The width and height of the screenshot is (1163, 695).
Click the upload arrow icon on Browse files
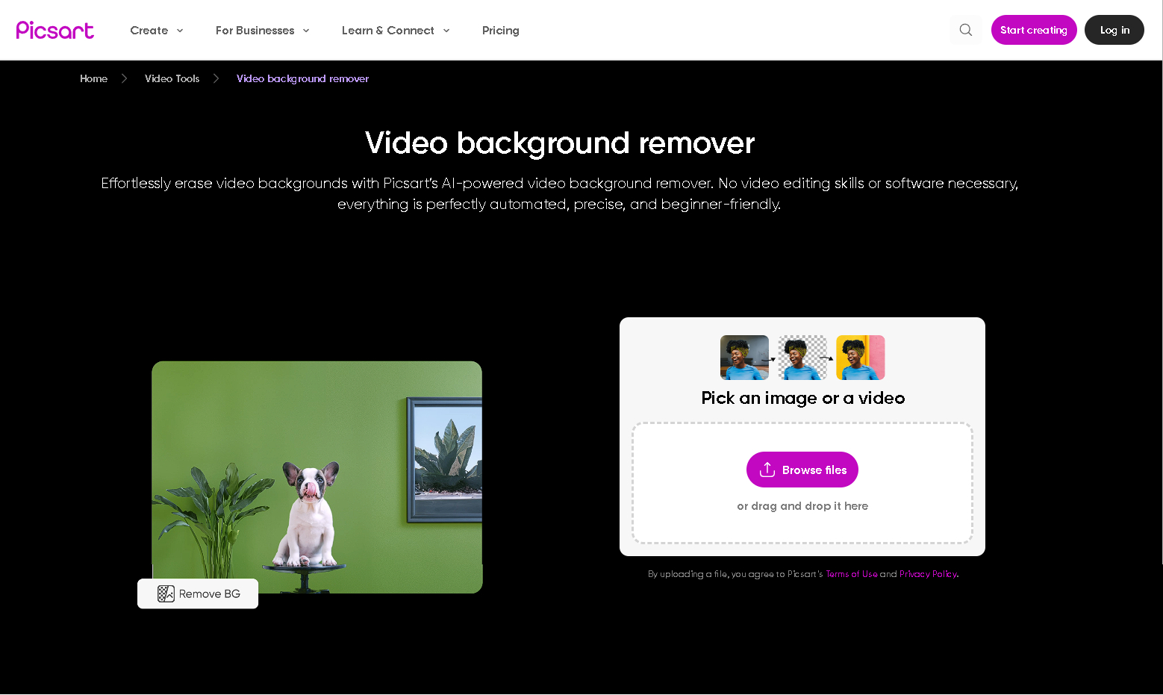(x=767, y=470)
